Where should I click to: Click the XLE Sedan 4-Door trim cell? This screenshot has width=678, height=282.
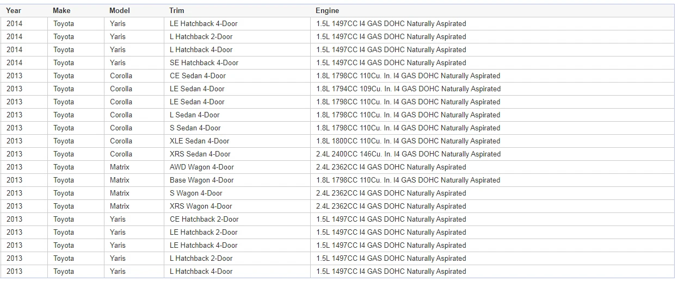[x=200, y=141]
